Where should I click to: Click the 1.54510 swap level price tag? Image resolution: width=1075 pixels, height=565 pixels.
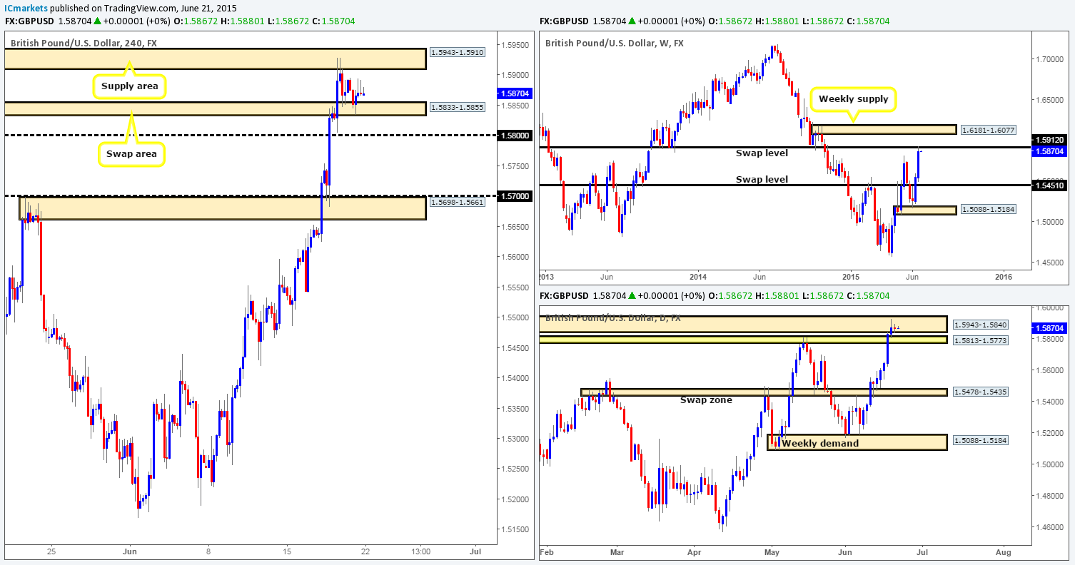click(x=1051, y=185)
